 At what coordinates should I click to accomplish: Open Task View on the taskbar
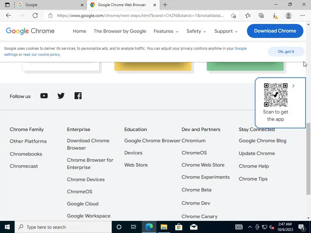(134, 227)
